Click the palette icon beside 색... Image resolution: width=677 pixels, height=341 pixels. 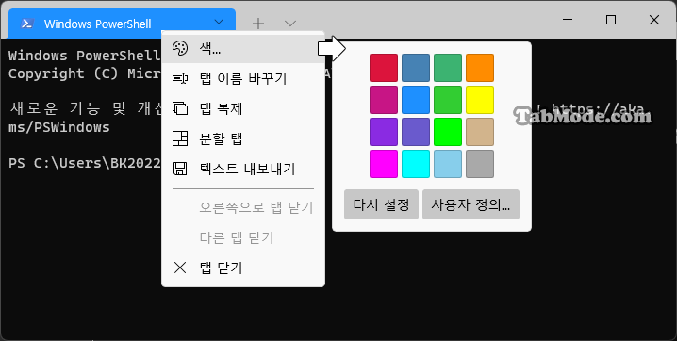tap(180, 48)
